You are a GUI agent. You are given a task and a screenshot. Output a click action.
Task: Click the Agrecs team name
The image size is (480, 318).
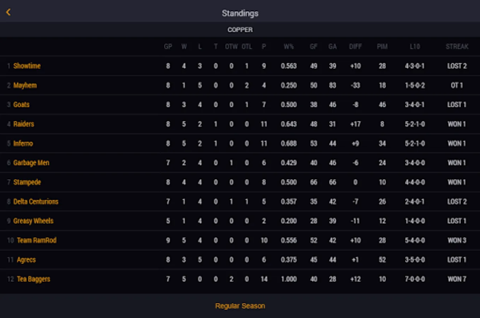[26, 260]
